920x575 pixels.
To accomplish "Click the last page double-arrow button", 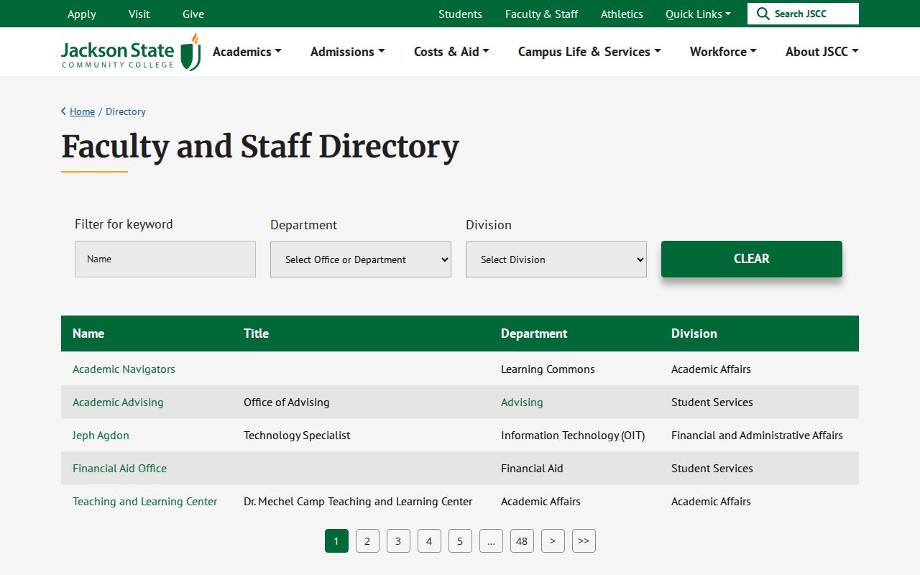I will click(584, 541).
